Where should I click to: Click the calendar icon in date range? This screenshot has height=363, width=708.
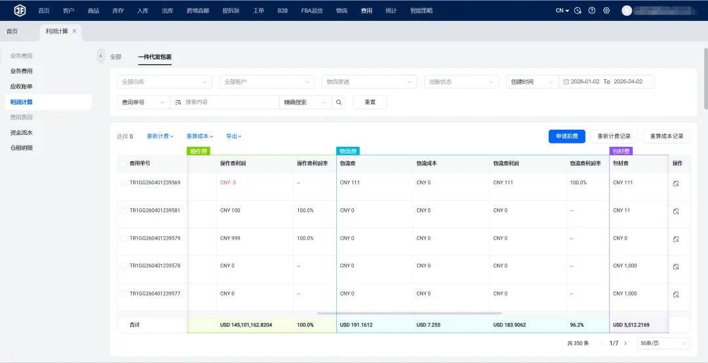[x=566, y=82]
